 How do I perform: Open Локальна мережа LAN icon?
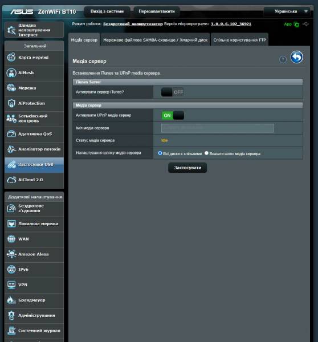(11, 224)
